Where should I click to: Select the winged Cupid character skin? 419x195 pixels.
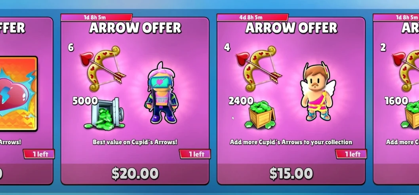point(318,92)
